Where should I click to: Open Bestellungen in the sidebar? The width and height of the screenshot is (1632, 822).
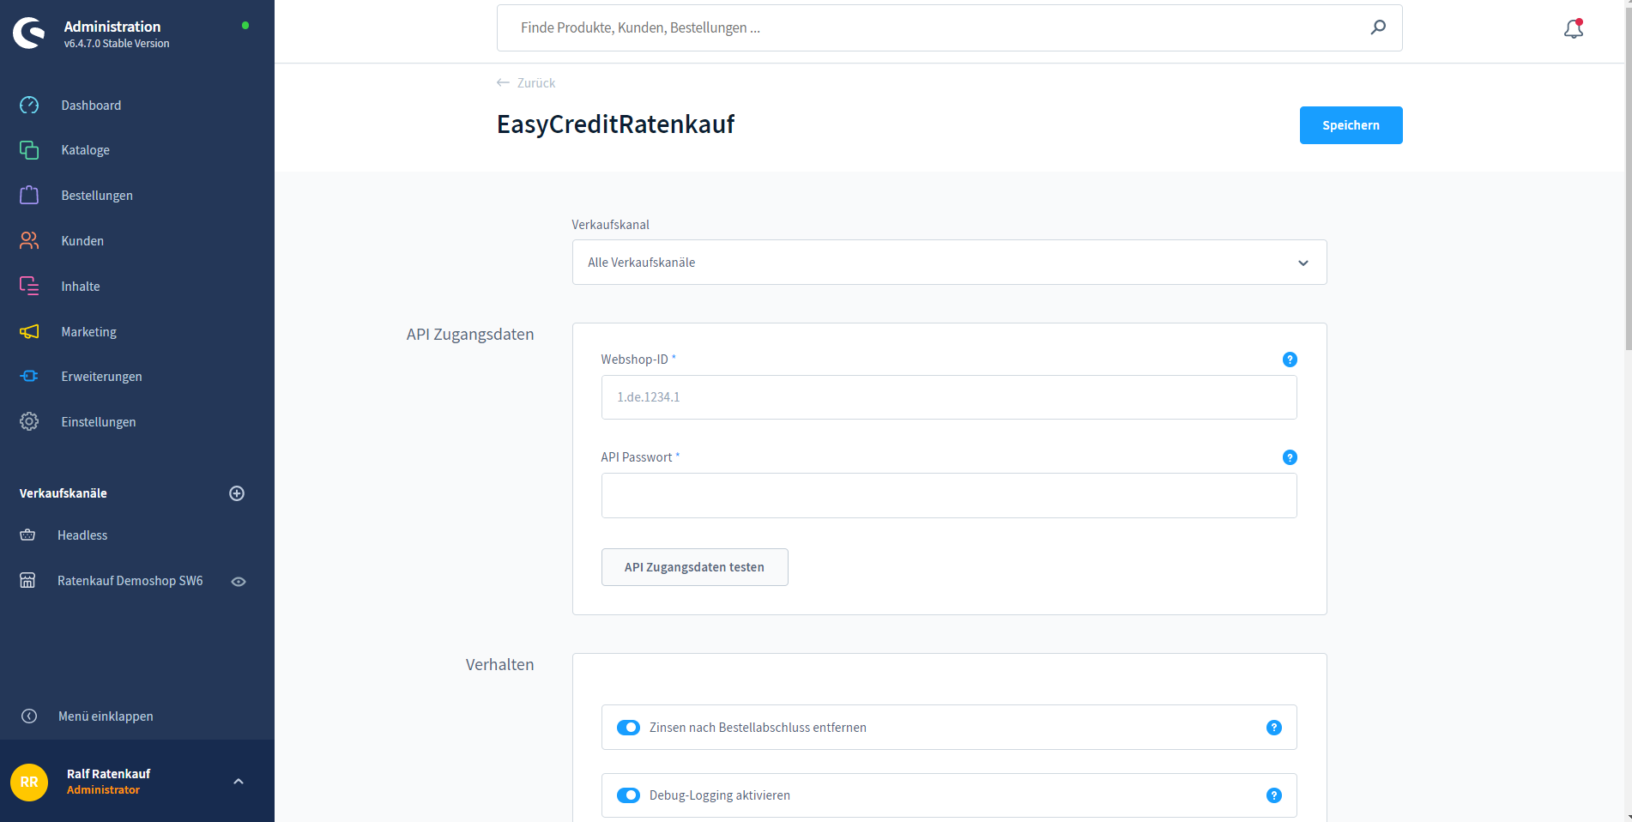(x=97, y=196)
